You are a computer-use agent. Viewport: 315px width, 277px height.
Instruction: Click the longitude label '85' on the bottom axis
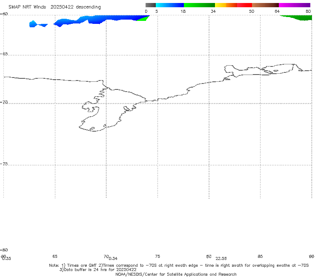260,256
